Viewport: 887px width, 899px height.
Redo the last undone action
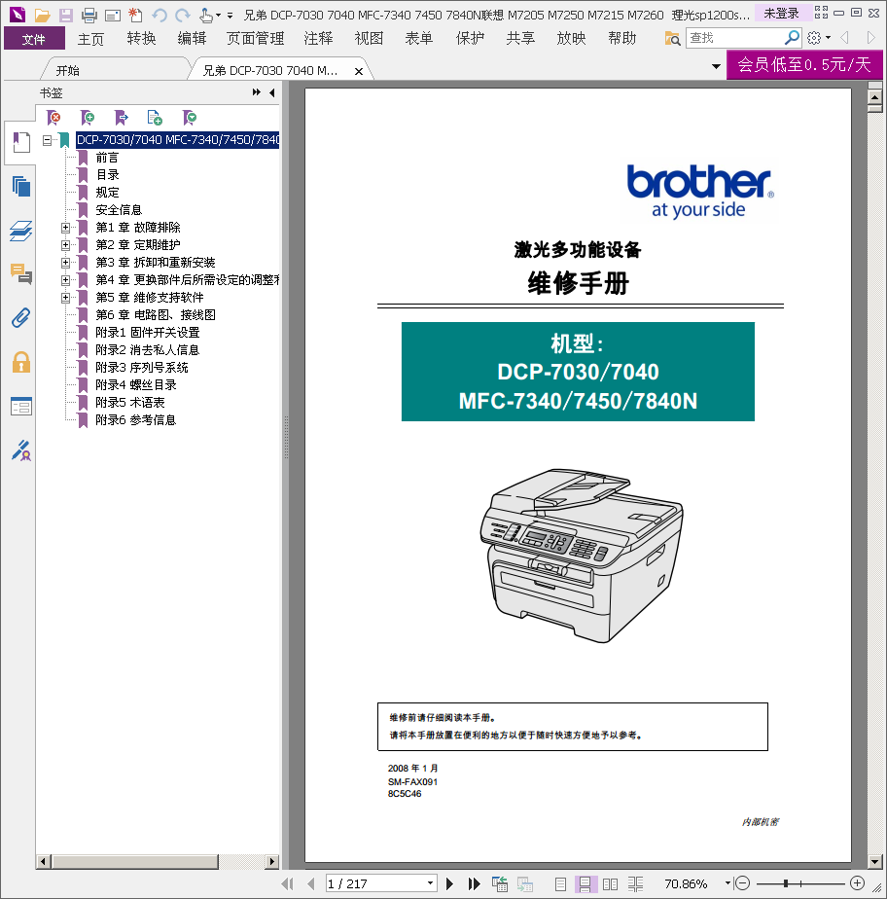[183, 15]
